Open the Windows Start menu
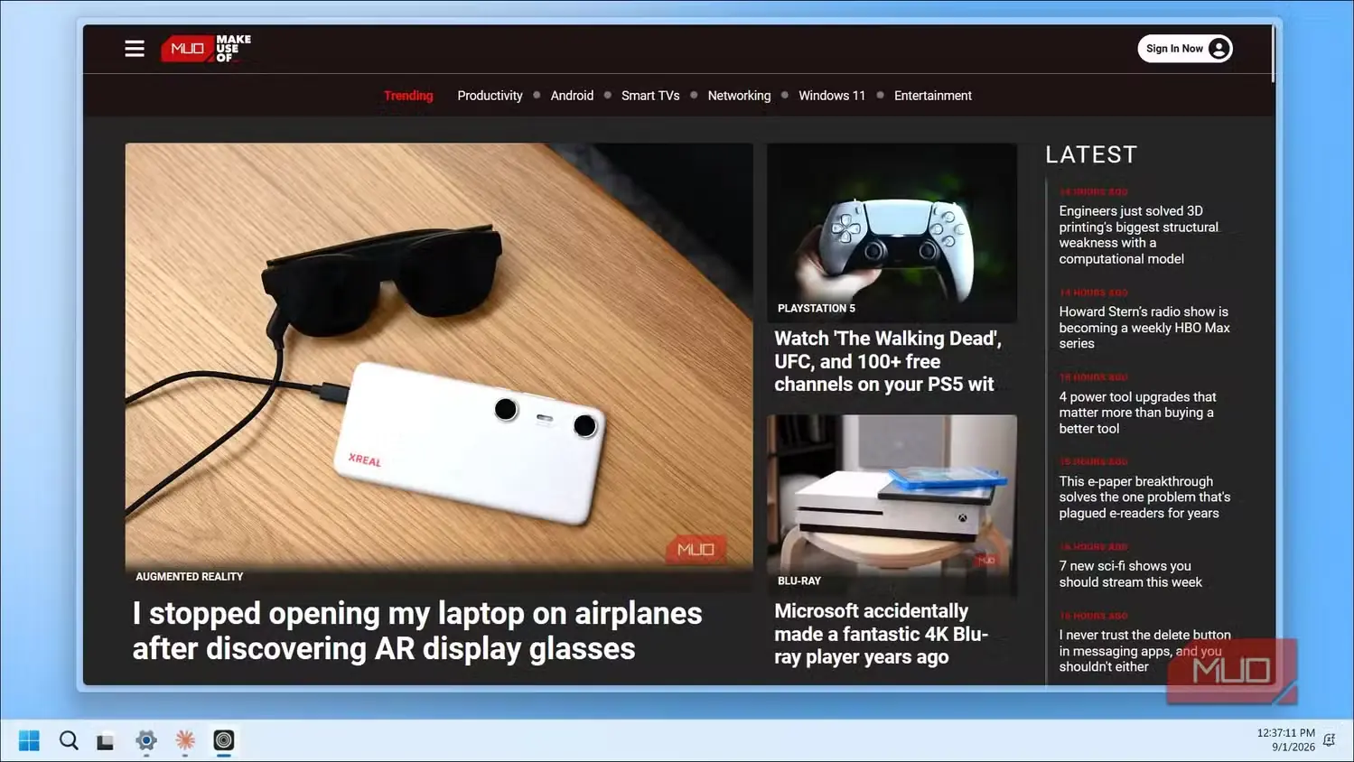Screen dimensions: 1354x762 point(29,741)
